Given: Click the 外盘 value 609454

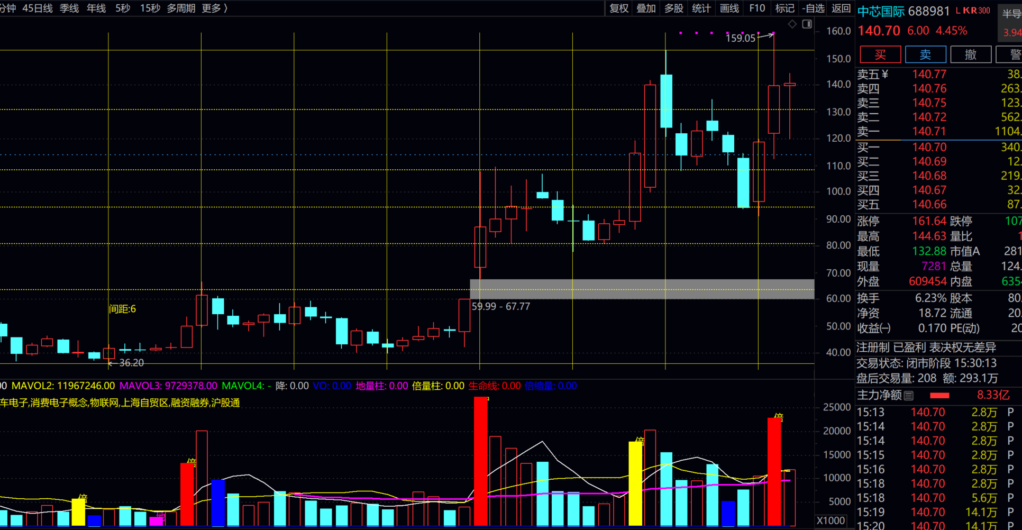Looking at the screenshot, I should tap(928, 281).
